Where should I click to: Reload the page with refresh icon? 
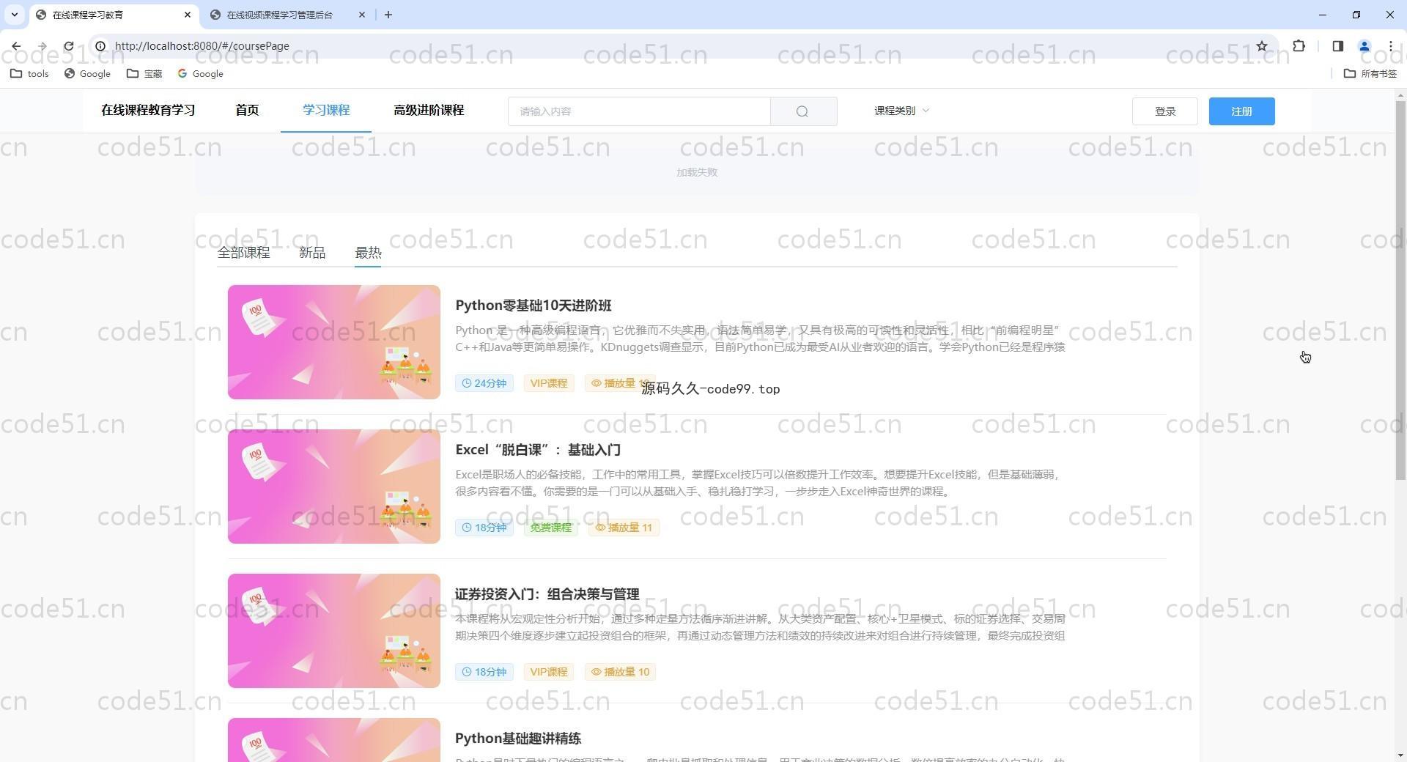68,46
